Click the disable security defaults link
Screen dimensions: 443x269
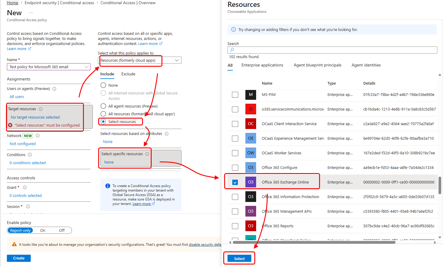pos(205,244)
